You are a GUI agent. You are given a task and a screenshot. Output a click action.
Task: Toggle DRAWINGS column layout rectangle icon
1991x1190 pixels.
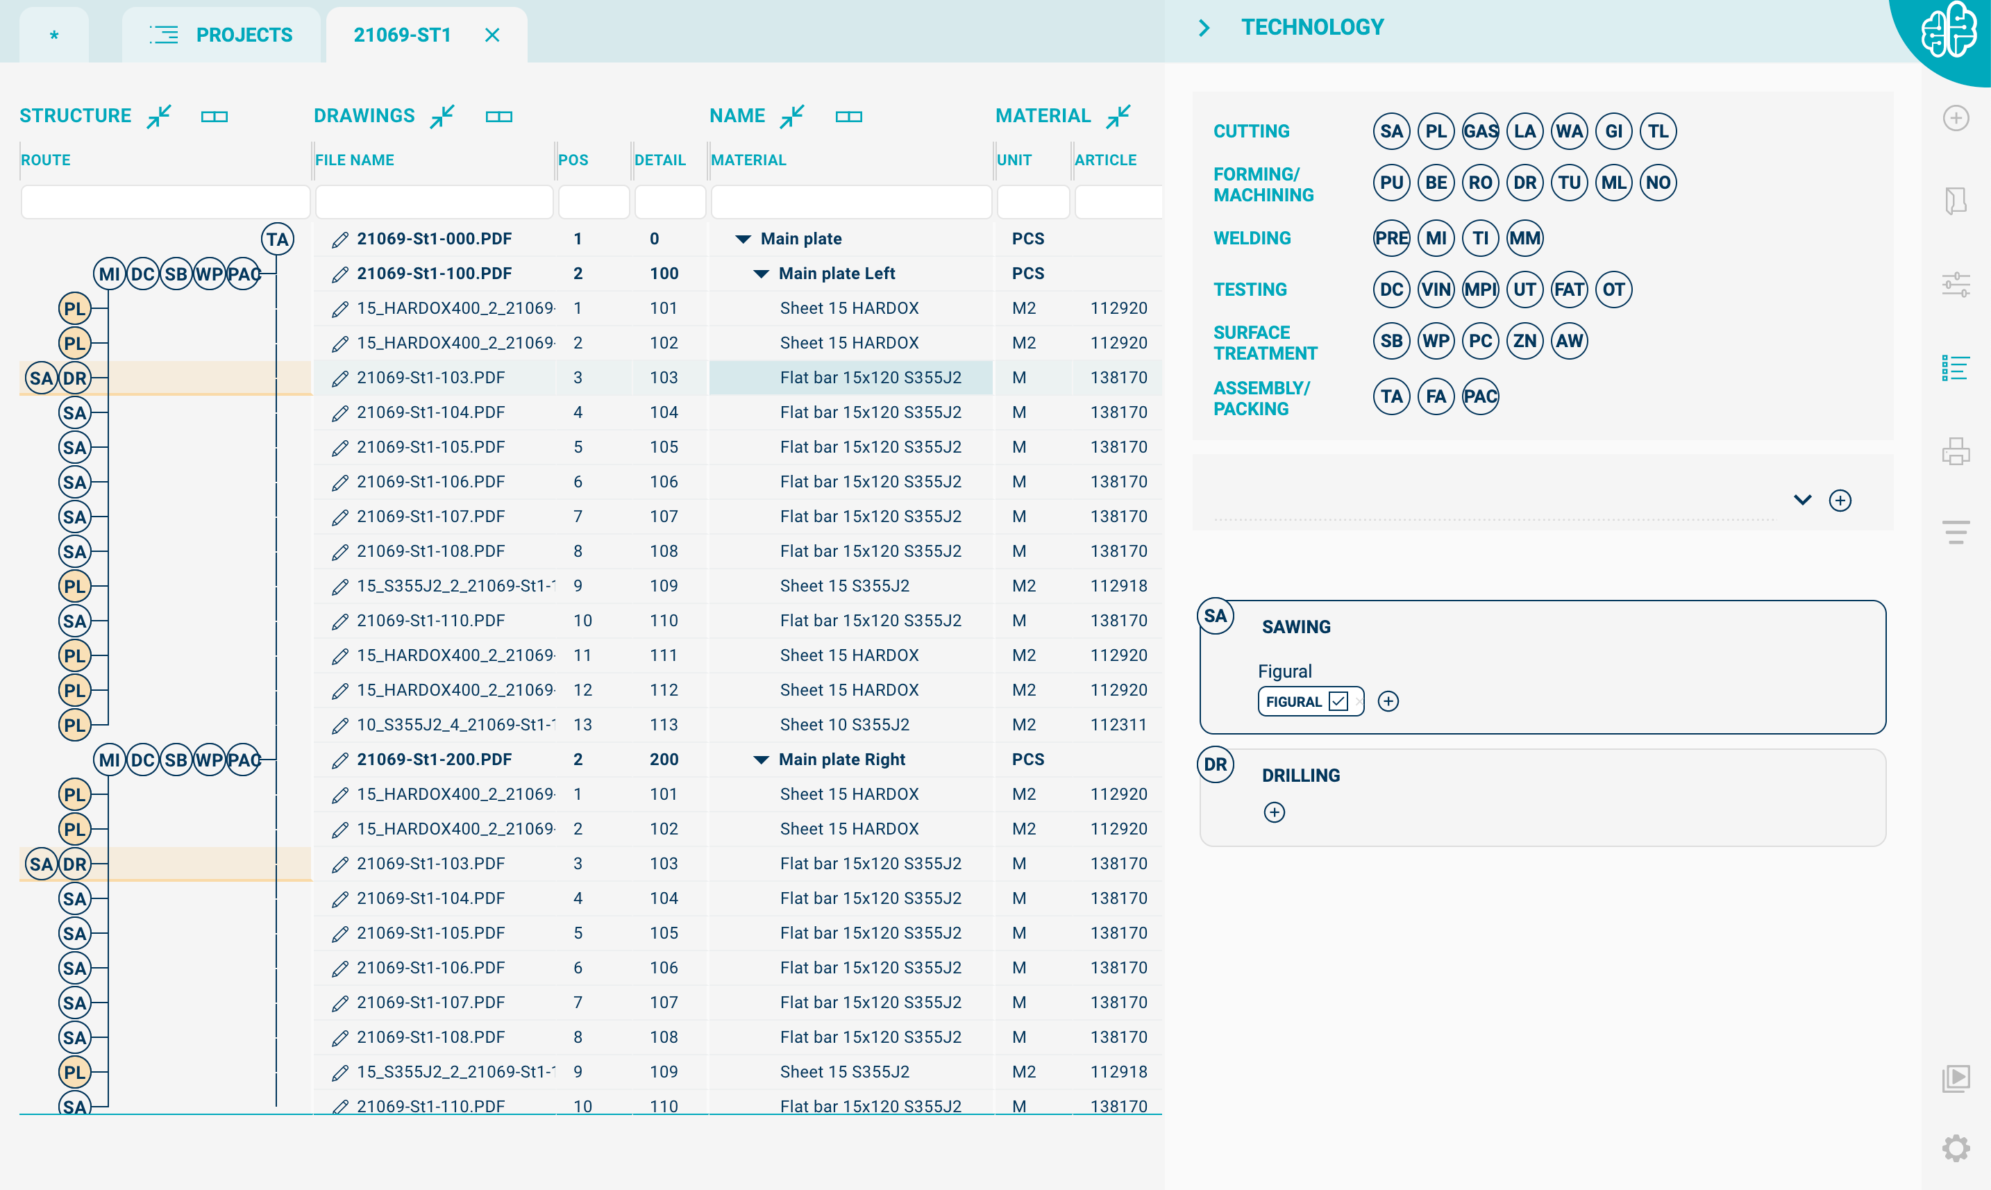[x=498, y=116]
